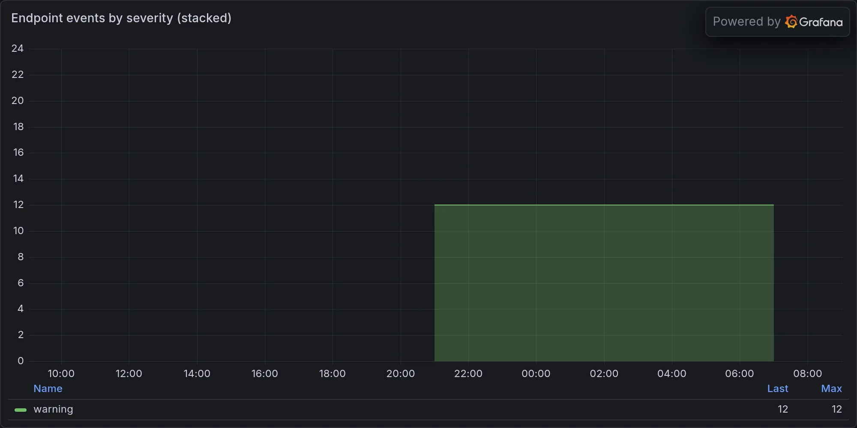The height and width of the screenshot is (428, 857).
Task: Click the 0 y-axis label
Action: click(21, 361)
